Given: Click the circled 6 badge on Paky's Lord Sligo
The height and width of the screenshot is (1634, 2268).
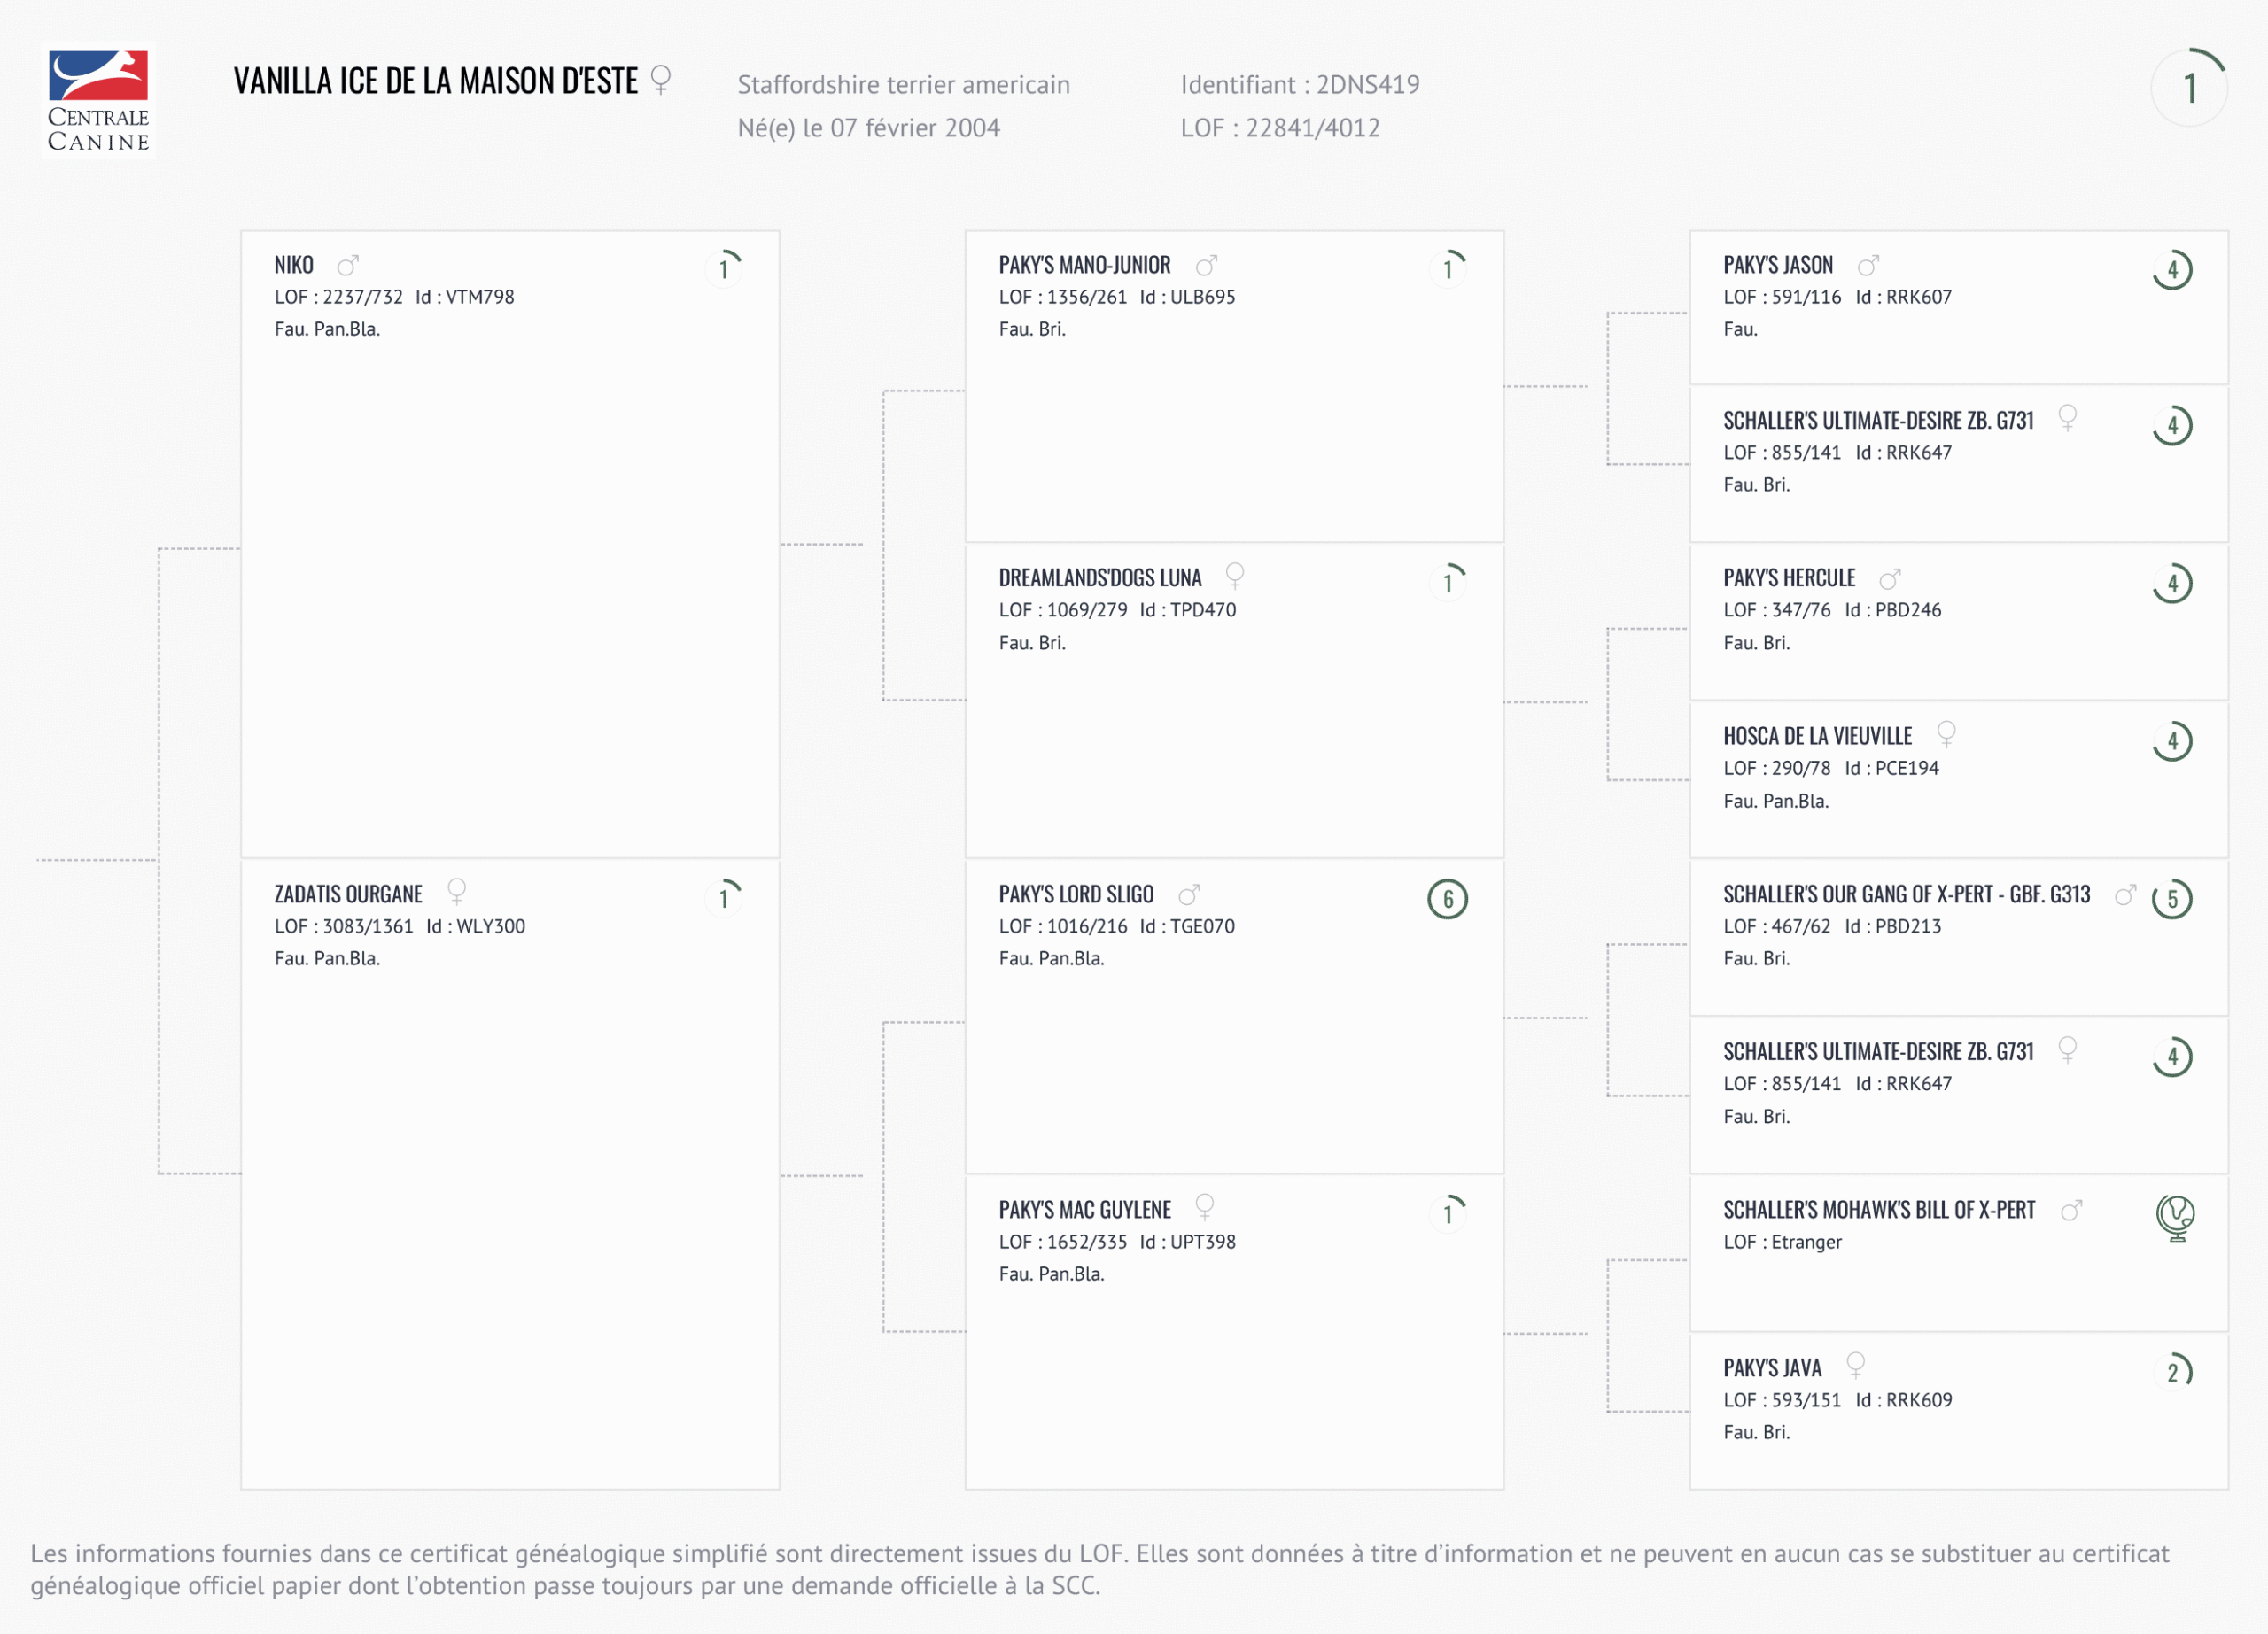Looking at the screenshot, I should click(1447, 898).
